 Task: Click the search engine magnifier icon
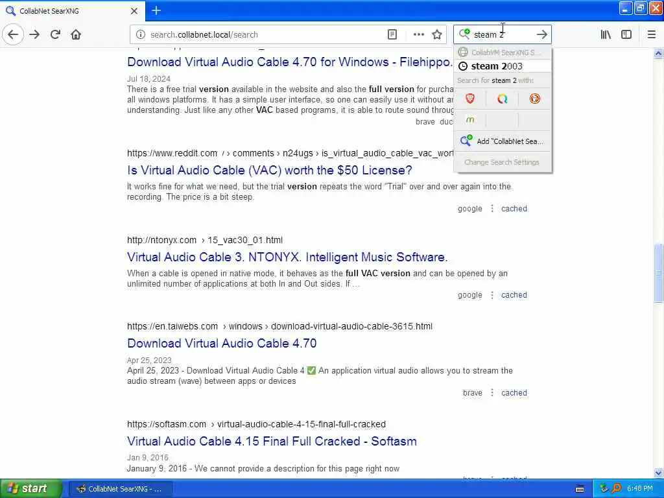point(464,34)
